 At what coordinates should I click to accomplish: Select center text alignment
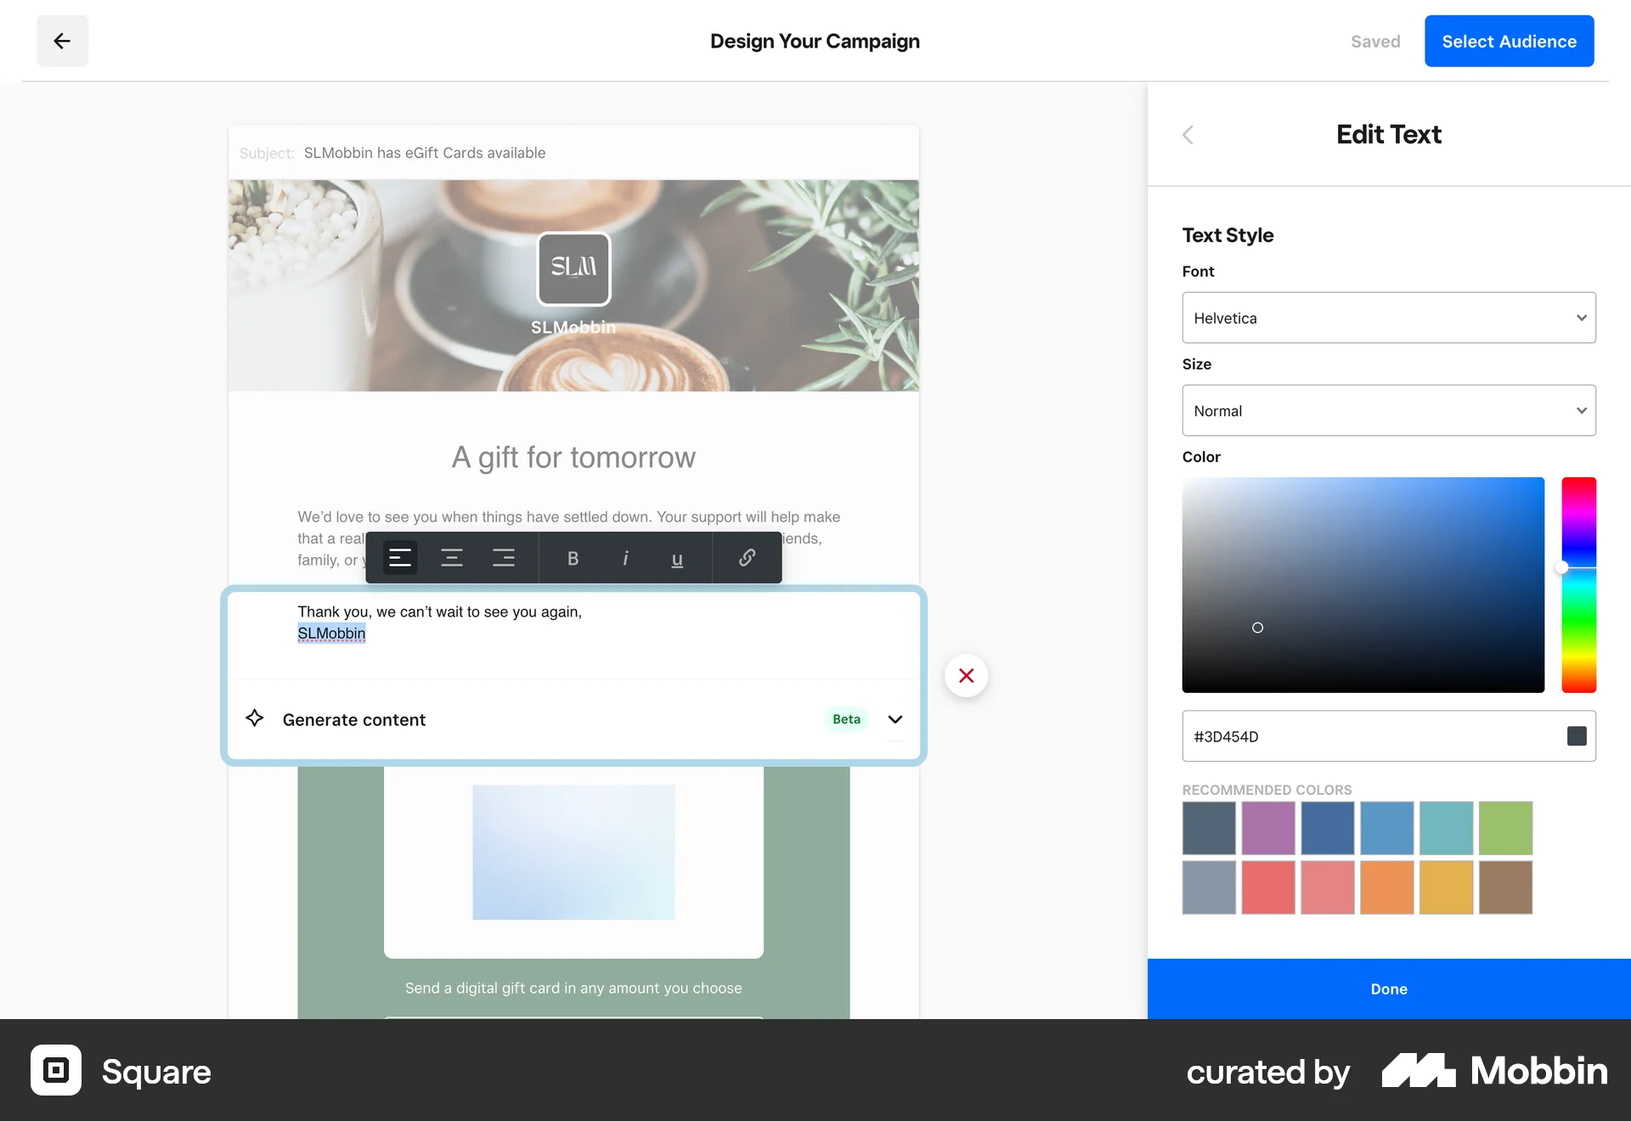coord(452,558)
